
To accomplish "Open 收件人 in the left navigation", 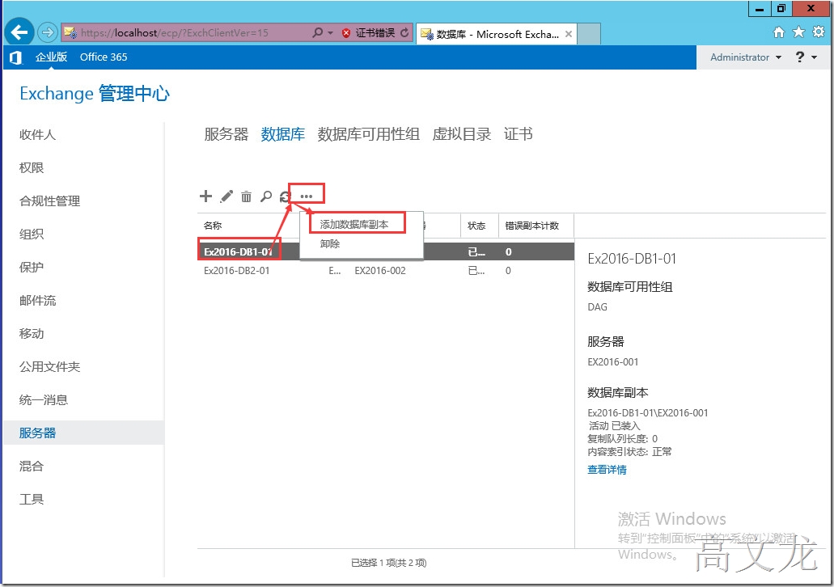I will 37,134.
